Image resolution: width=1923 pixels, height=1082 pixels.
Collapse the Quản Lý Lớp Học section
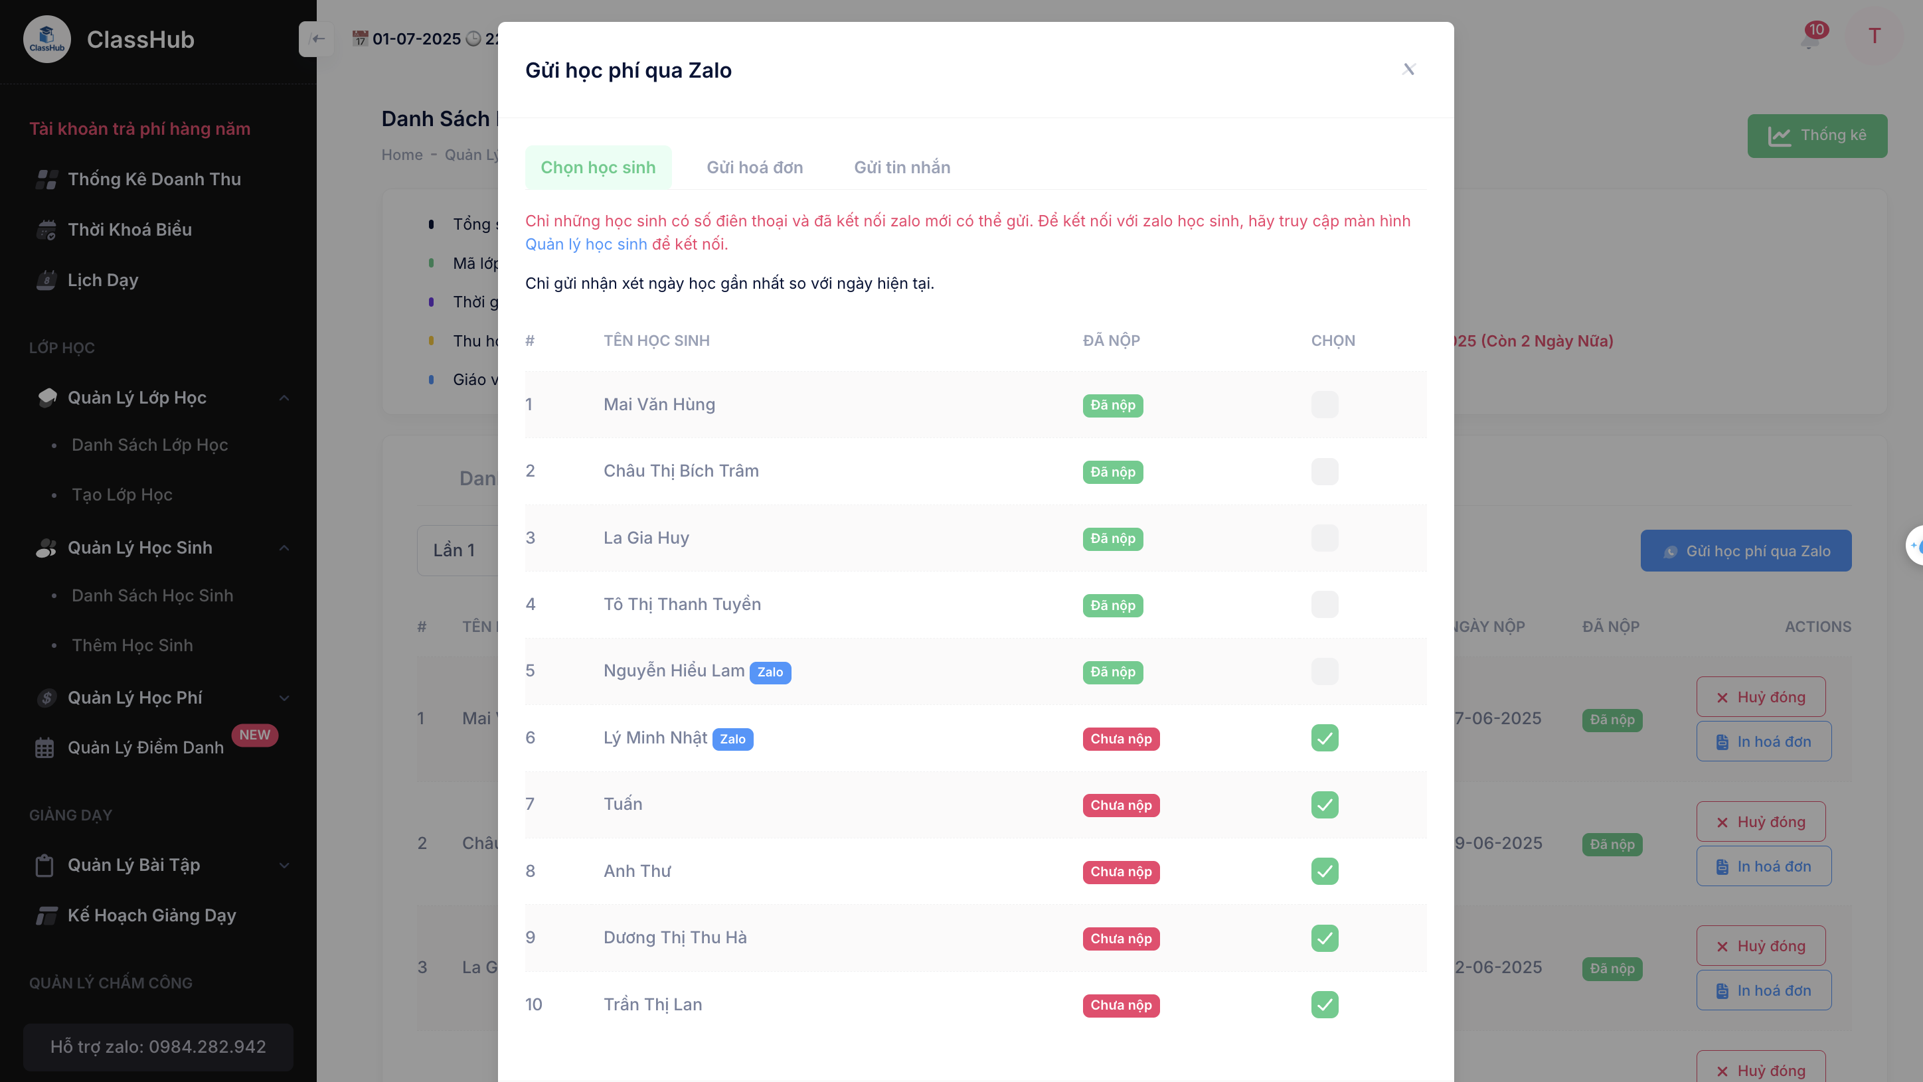click(x=284, y=398)
